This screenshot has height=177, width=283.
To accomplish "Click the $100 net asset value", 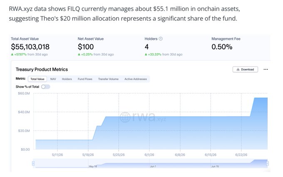I will (86, 47).
